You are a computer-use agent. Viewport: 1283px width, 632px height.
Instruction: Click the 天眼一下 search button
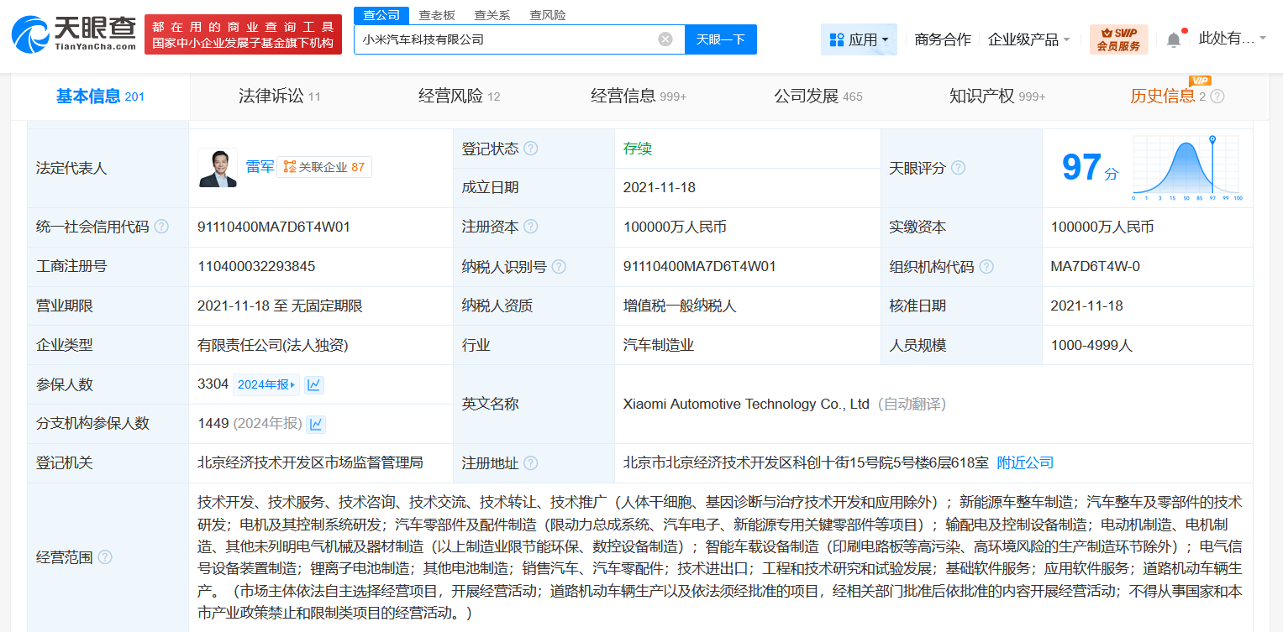720,39
